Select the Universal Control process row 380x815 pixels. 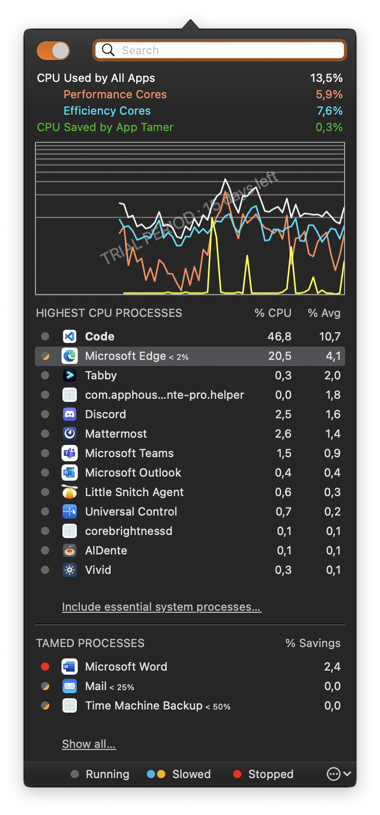(x=189, y=511)
